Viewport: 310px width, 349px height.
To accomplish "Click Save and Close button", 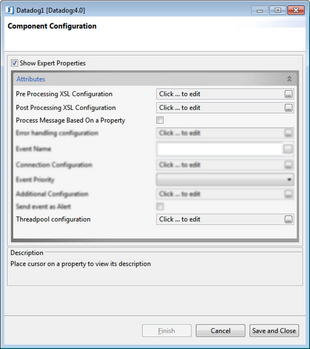I will [x=274, y=331].
